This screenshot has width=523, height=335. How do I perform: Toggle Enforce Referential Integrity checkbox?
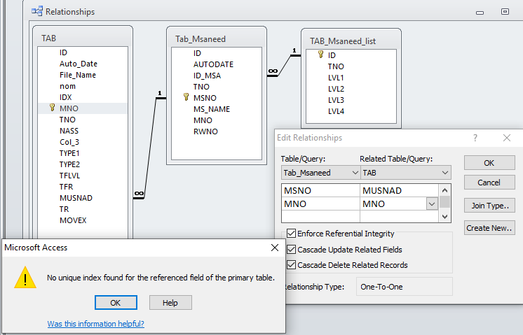[x=291, y=233]
